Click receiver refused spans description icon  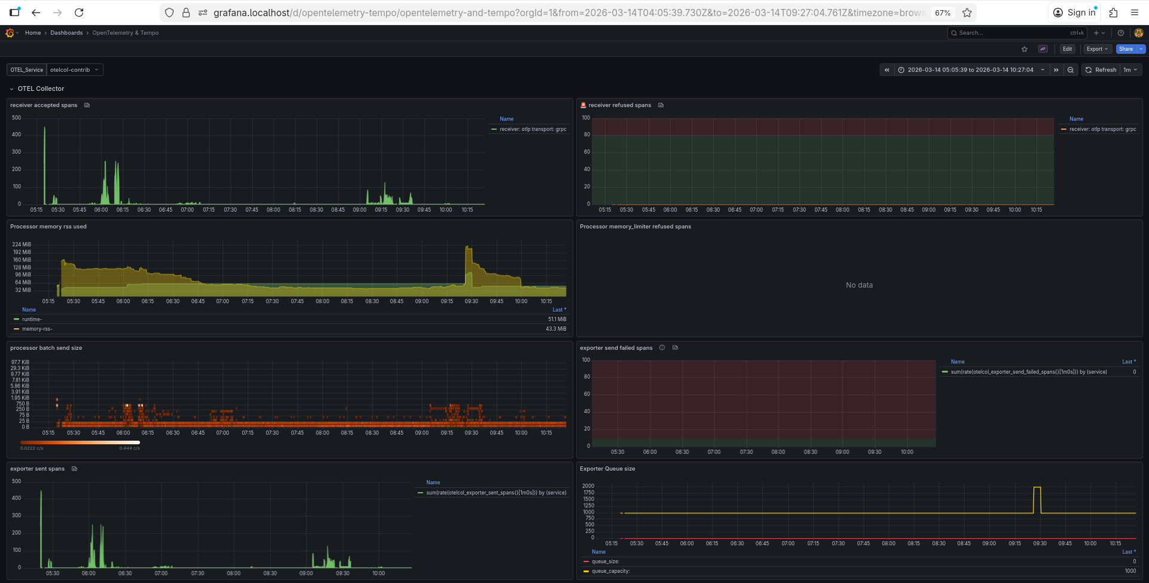(x=661, y=105)
